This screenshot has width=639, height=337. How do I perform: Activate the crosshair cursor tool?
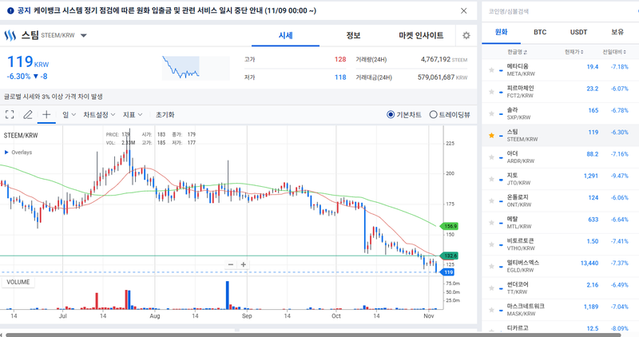(x=46, y=114)
